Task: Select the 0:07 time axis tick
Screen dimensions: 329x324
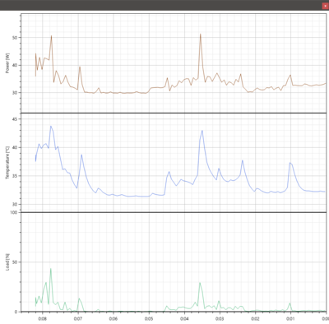Action: pos(78,319)
